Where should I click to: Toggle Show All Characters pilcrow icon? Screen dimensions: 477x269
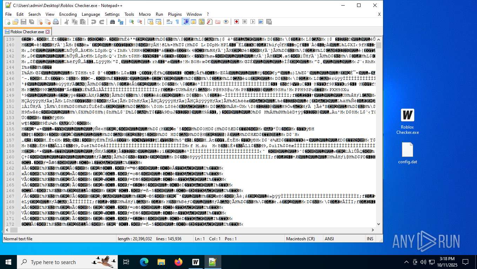177,22
